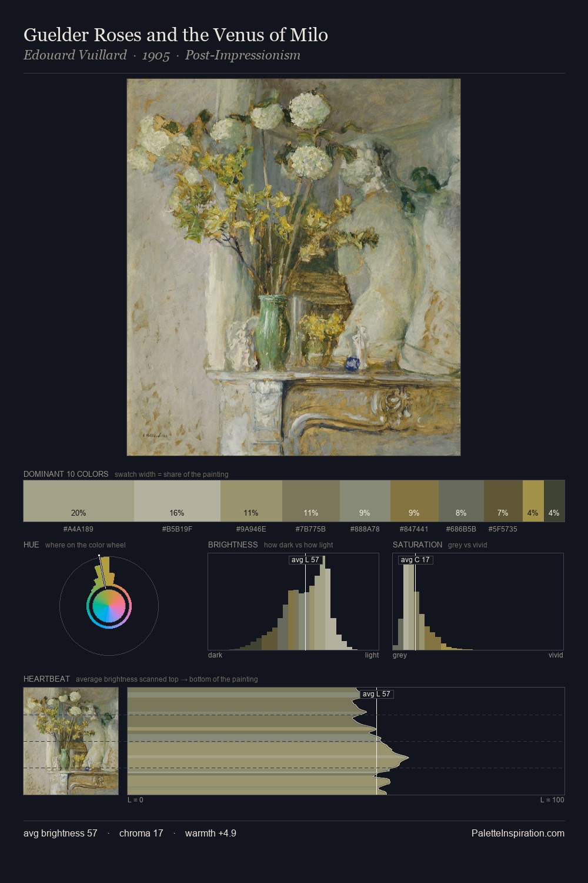Click the 7% dark brown swatch
Viewport: 588px width, 883px height.
click(503, 500)
